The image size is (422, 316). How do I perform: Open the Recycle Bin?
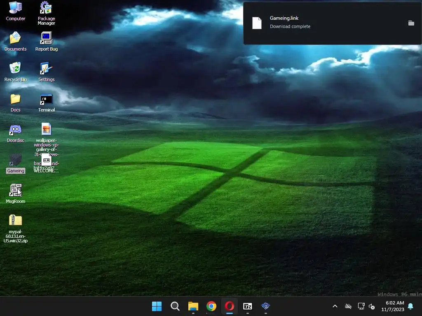pyautogui.click(x=15, y=72)
